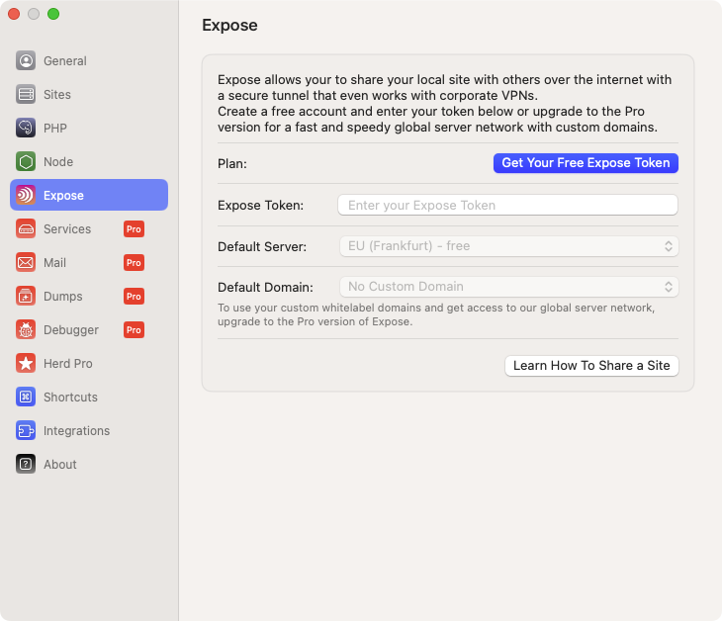This screenshot has height=621, width=722.
Task: Expand the Default Server dropdown
Action: 507,246
